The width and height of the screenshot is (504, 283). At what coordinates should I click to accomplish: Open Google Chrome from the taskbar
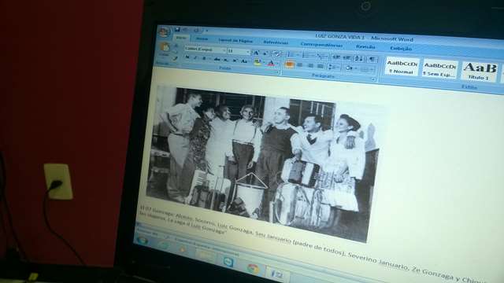pos(254,268)
